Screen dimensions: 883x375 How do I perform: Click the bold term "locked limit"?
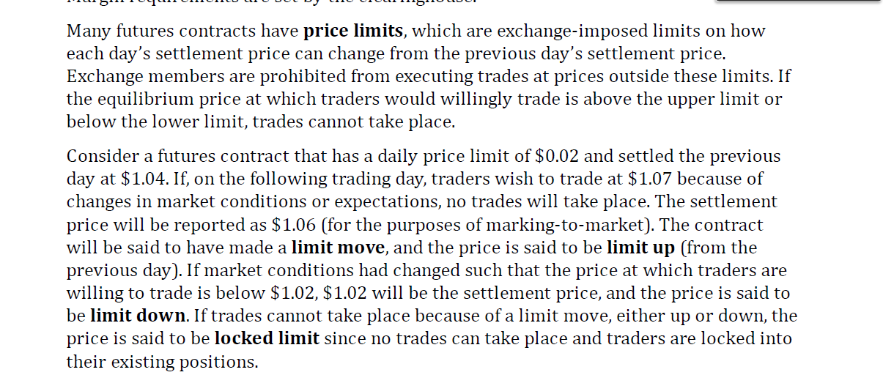(267, 338)
